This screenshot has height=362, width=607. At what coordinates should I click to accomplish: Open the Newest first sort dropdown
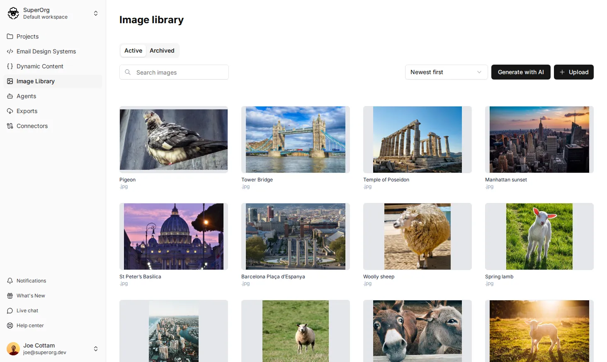(446, 72)
